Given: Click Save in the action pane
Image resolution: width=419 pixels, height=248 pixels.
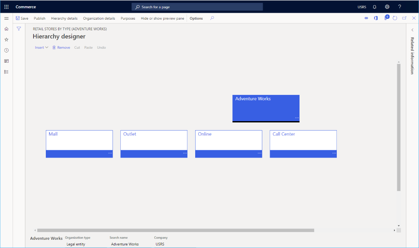Looking at the screenshot, I should click(x=22, y=18).
